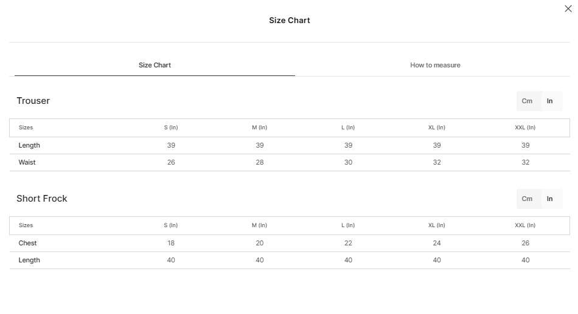This screenshot has height=314, width=578.
Task: Close the Size Chart dialog
Action: [568, 9]
